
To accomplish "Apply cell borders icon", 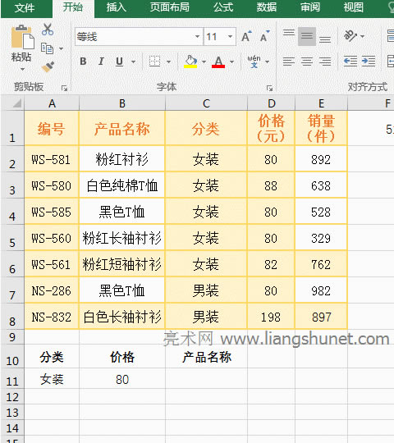I will coord(154,62).
